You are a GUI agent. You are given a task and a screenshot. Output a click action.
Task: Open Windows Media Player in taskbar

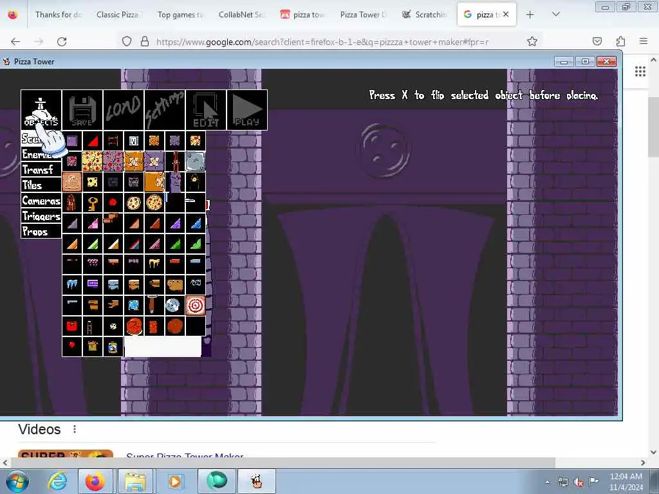pos(175,481)
